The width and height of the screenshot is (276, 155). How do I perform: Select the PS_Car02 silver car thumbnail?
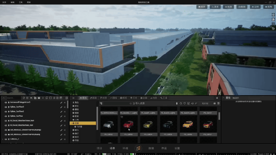click(x=109, y=124)
